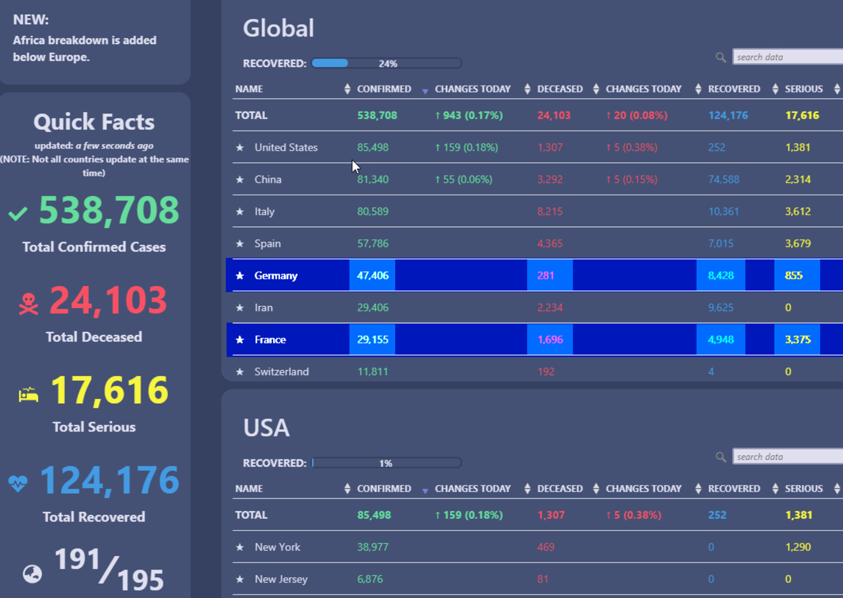Click the heartbeat icon near Total Recovered

point(18,483)
